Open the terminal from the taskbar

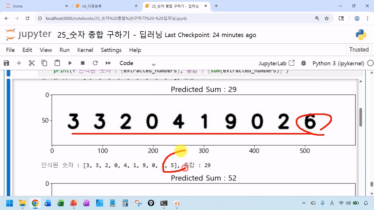(164, 203)
